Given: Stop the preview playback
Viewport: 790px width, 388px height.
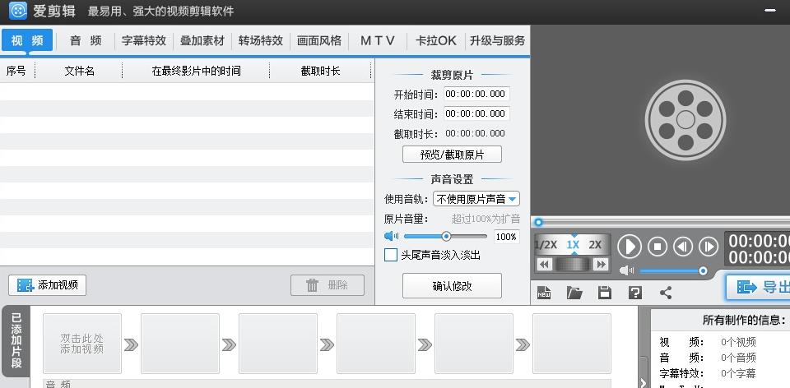Looking at the screenshot, I should (x=657, y=247).
